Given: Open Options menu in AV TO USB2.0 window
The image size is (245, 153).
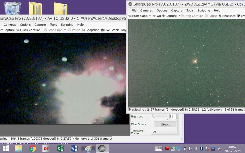Looking at the screenshot, I should coord(25,25).
